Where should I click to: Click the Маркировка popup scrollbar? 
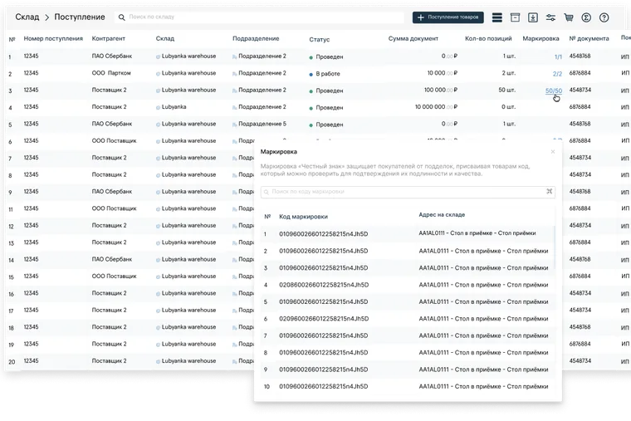point(555,247)
